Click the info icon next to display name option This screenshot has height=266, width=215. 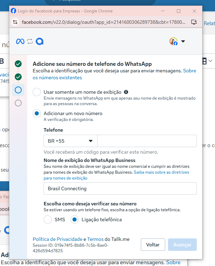(126, 92)
